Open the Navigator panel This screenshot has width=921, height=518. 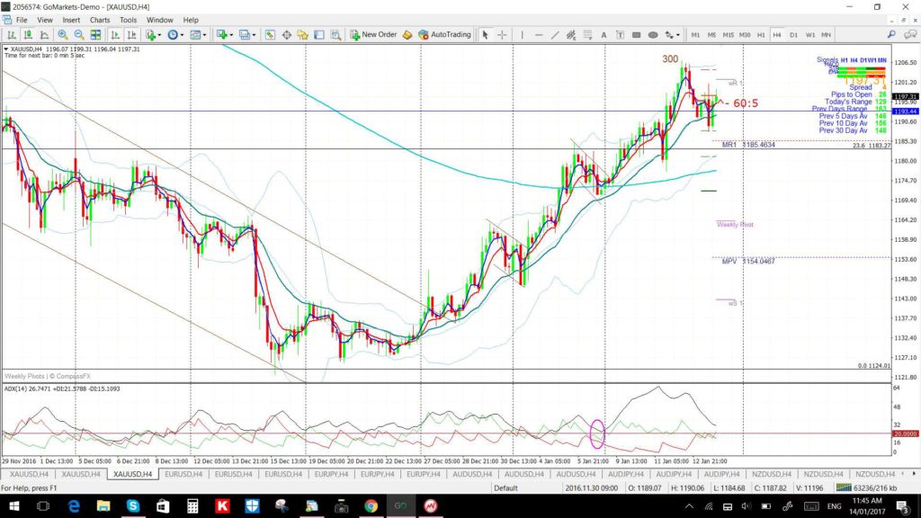point(302,35)
